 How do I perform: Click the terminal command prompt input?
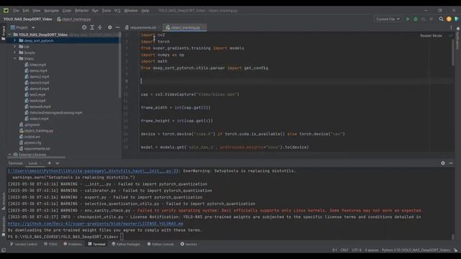122,237
